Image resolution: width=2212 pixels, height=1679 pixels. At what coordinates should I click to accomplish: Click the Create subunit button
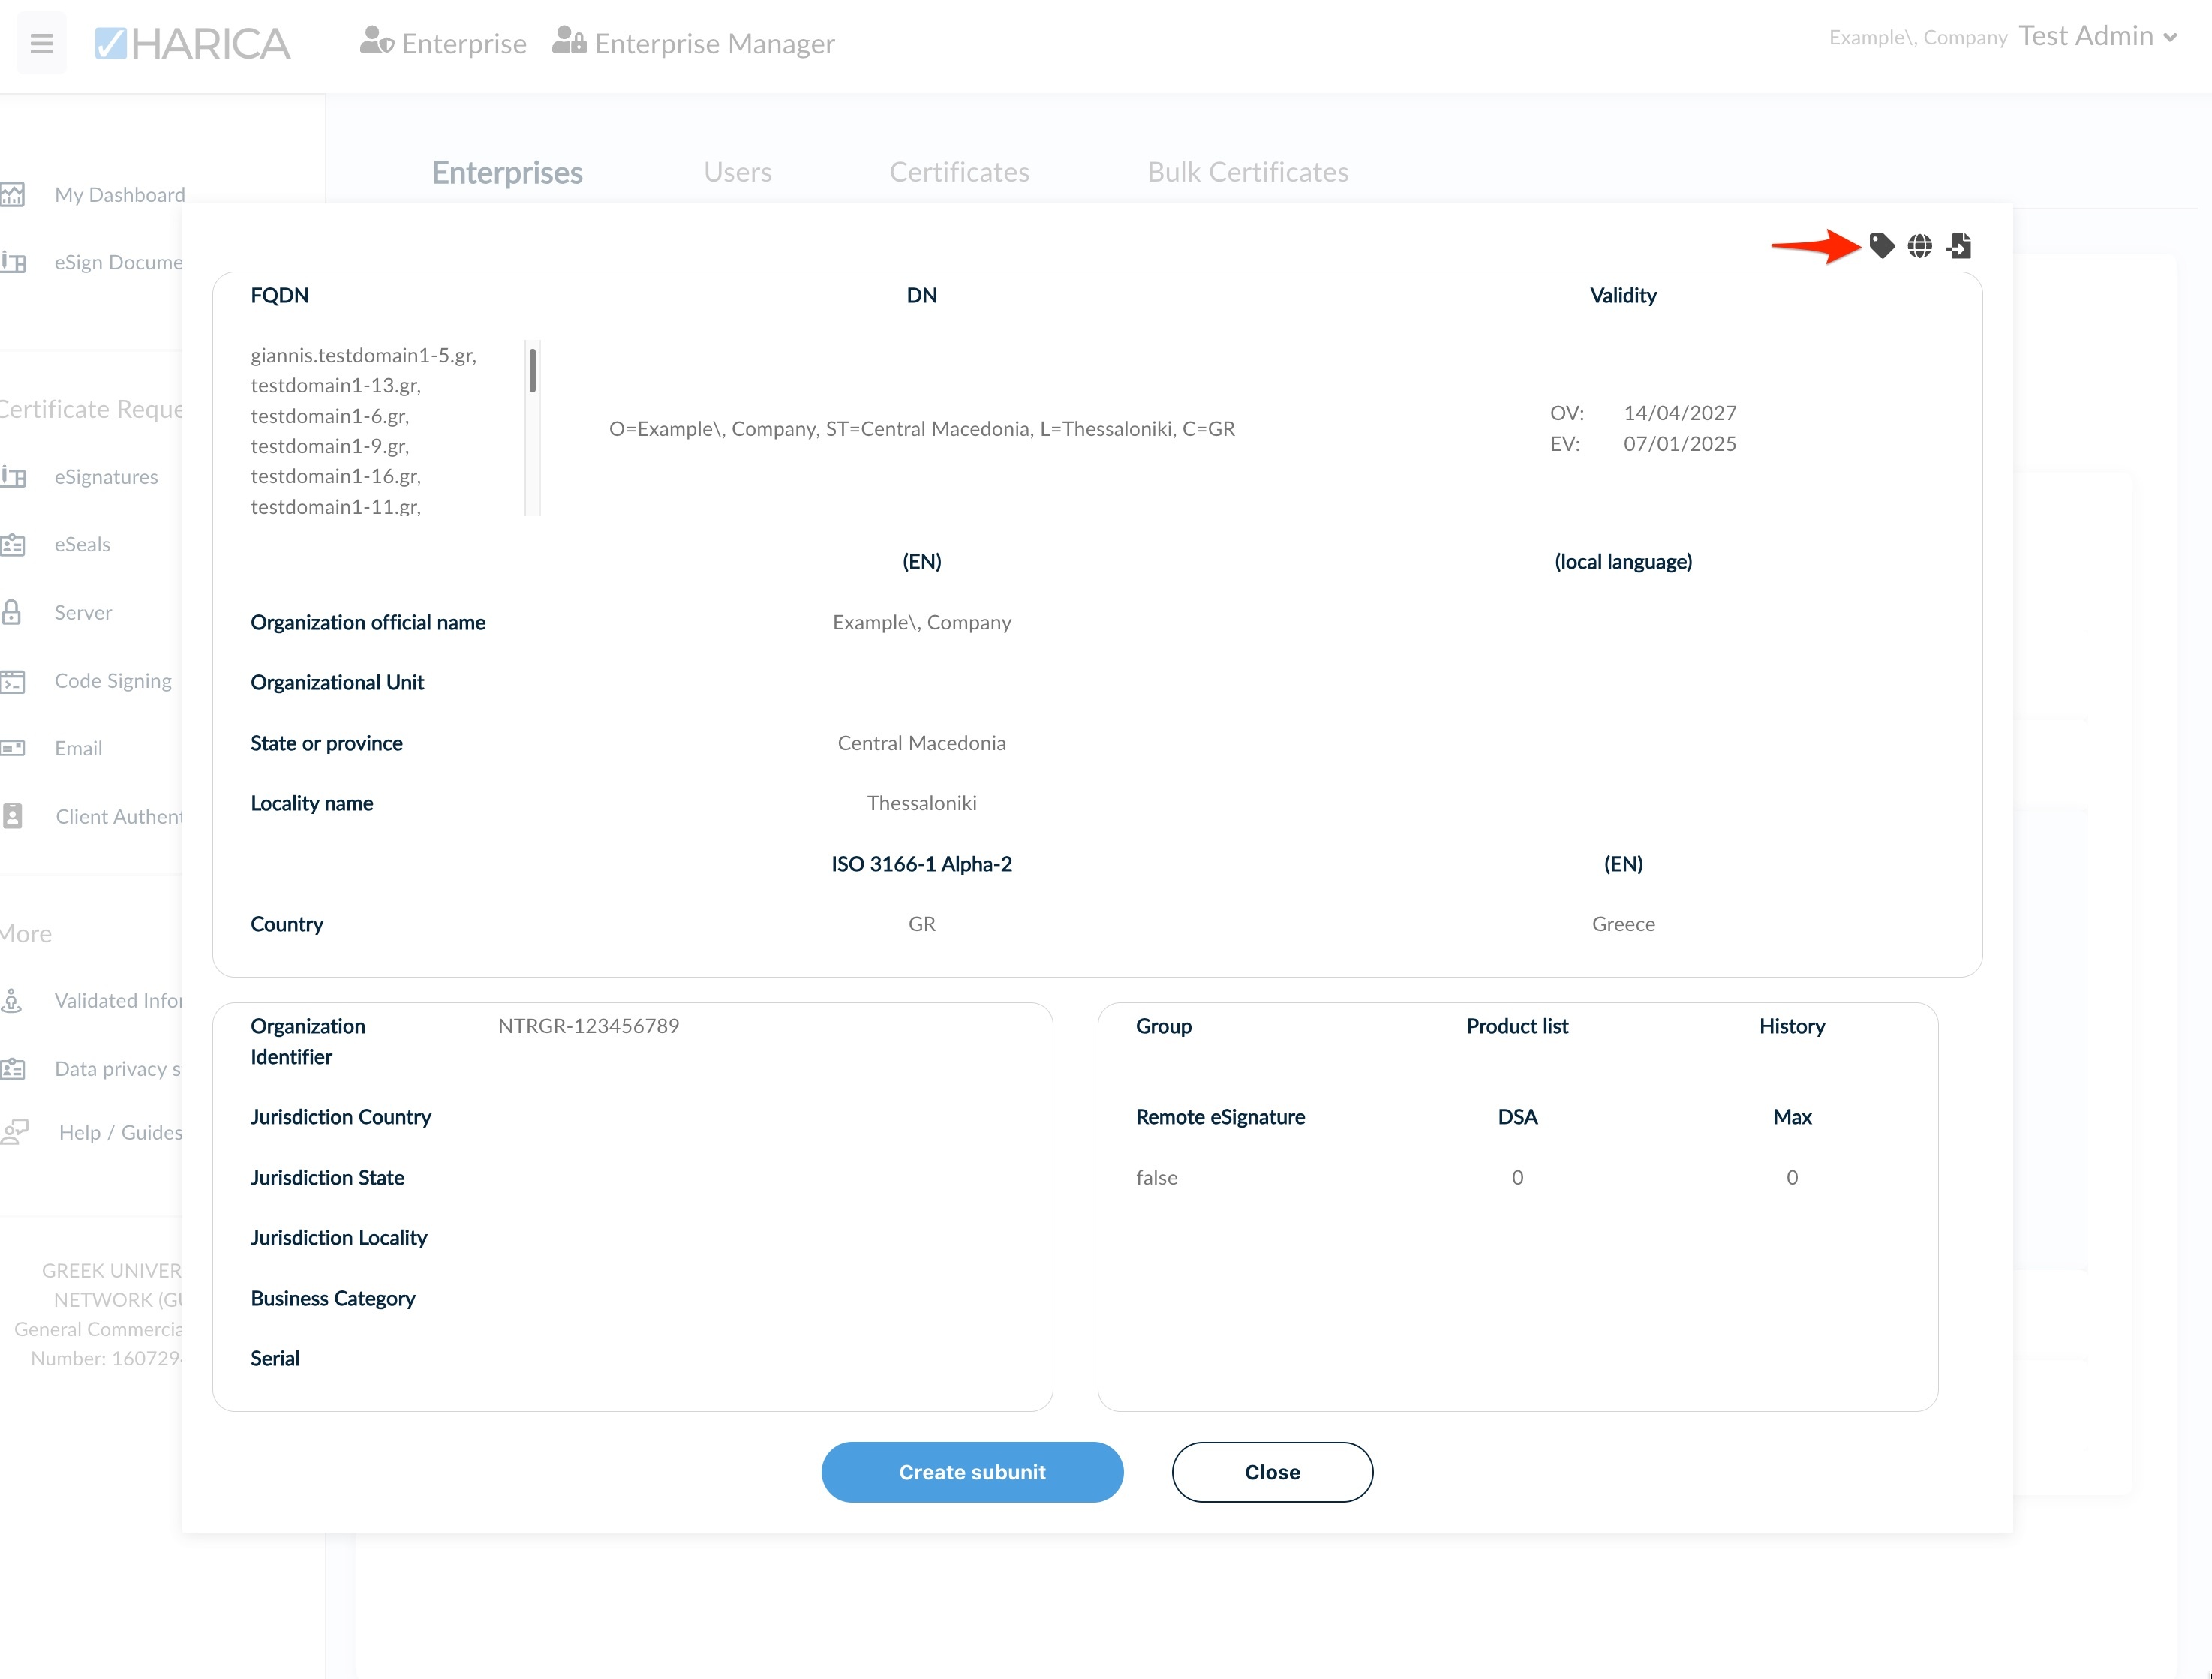971,1472
